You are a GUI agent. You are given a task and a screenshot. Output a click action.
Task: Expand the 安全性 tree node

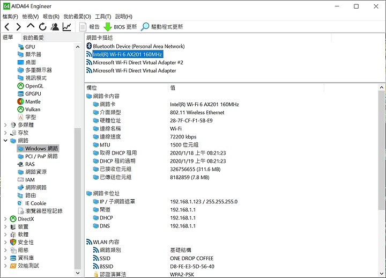5,242
